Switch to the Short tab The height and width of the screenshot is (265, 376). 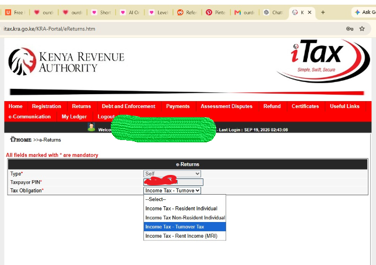pos(101,12)
